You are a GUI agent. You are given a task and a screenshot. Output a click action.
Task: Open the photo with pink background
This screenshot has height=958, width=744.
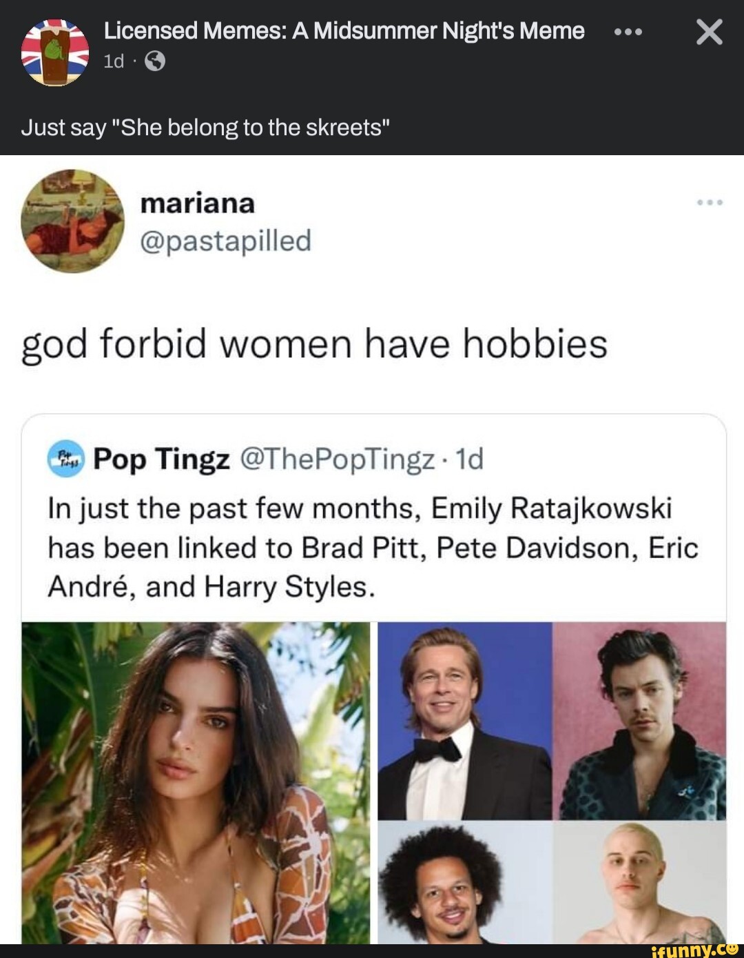(x=639, y=720)
